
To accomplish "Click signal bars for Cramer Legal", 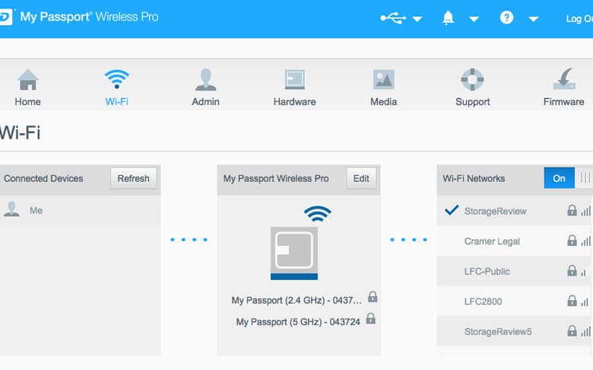I will (586, 241).
